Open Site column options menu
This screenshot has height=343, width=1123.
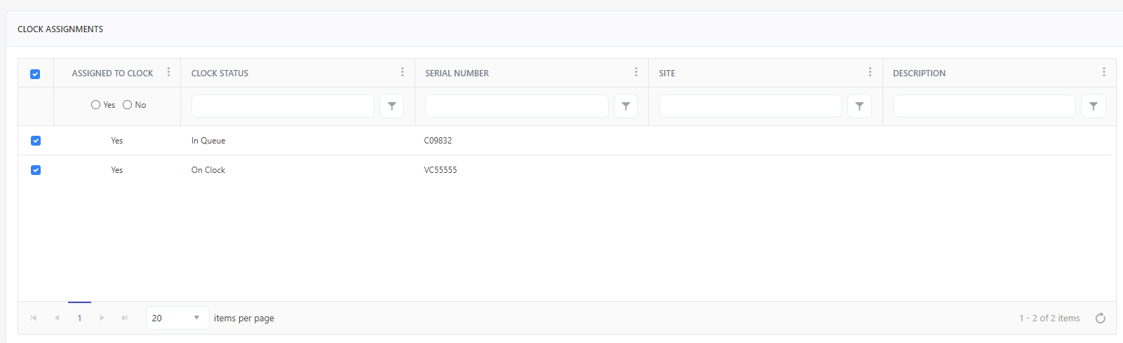(x=870, y=72)
